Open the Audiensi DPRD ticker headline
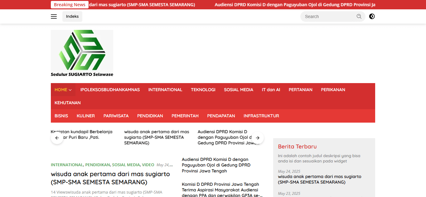The image size is (426, 197). [x=295, y=5]
